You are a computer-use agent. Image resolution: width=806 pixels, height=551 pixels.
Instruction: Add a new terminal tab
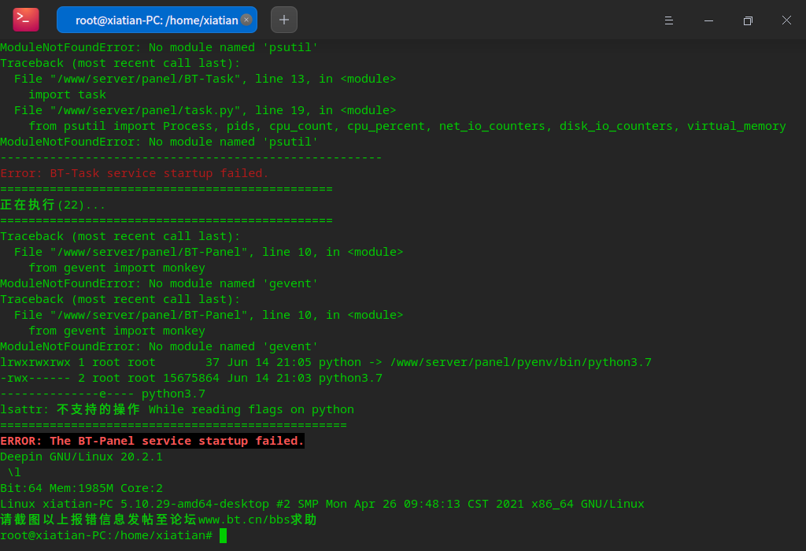click(x=283, y=20)
